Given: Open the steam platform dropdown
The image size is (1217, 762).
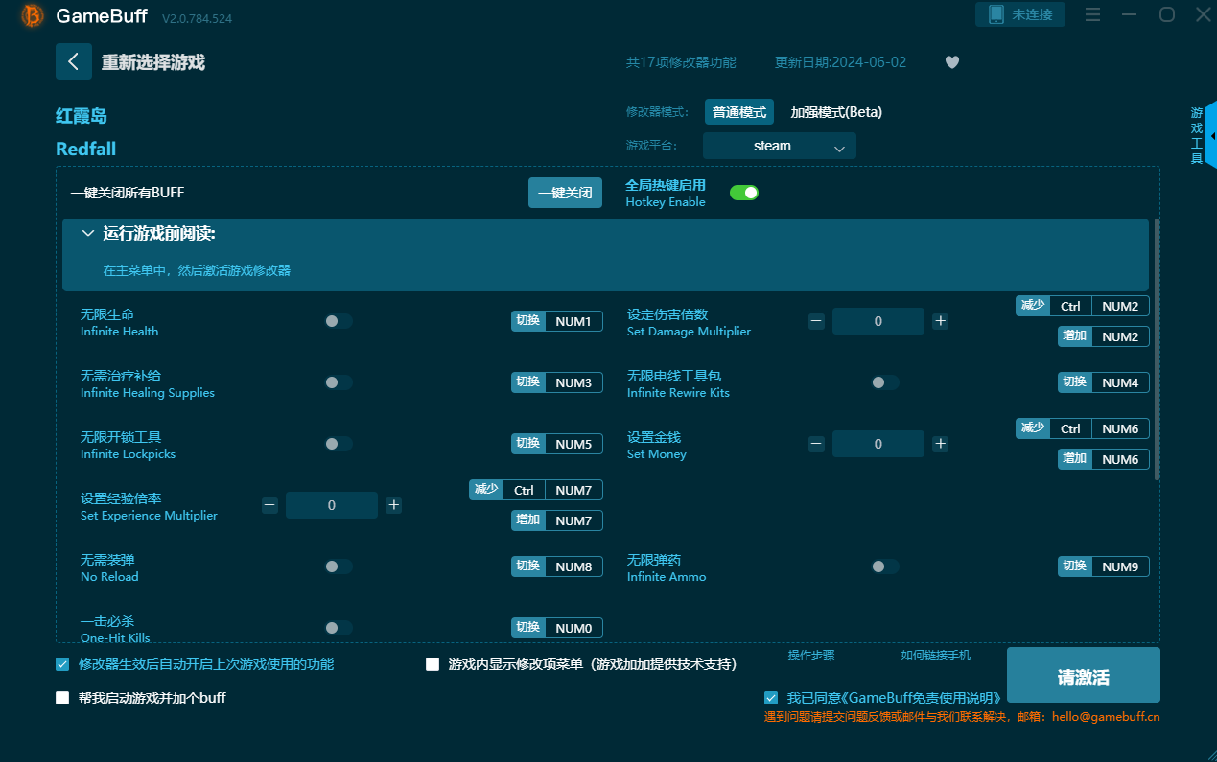Looking at the screenshot, I should pyautogui.click(x=779, y=146).
